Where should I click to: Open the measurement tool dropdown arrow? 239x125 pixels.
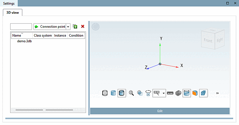[164, 93]
